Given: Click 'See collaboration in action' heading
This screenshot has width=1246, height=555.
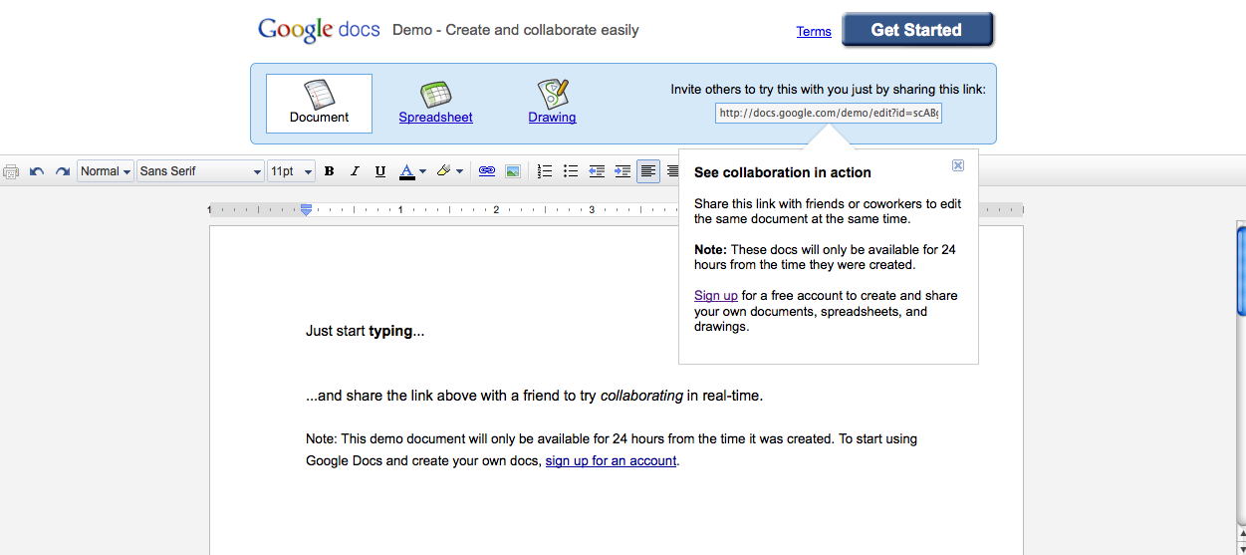Looking at the screenshot, I should [783, 172].
